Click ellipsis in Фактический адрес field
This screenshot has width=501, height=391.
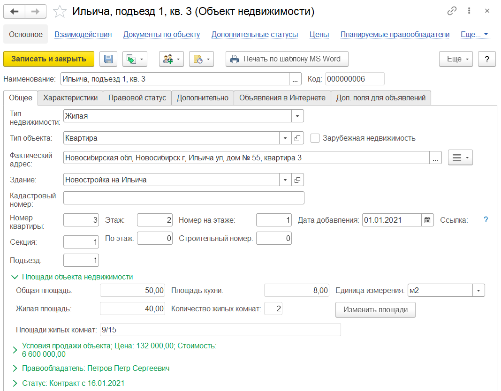[x=435, y=158]
